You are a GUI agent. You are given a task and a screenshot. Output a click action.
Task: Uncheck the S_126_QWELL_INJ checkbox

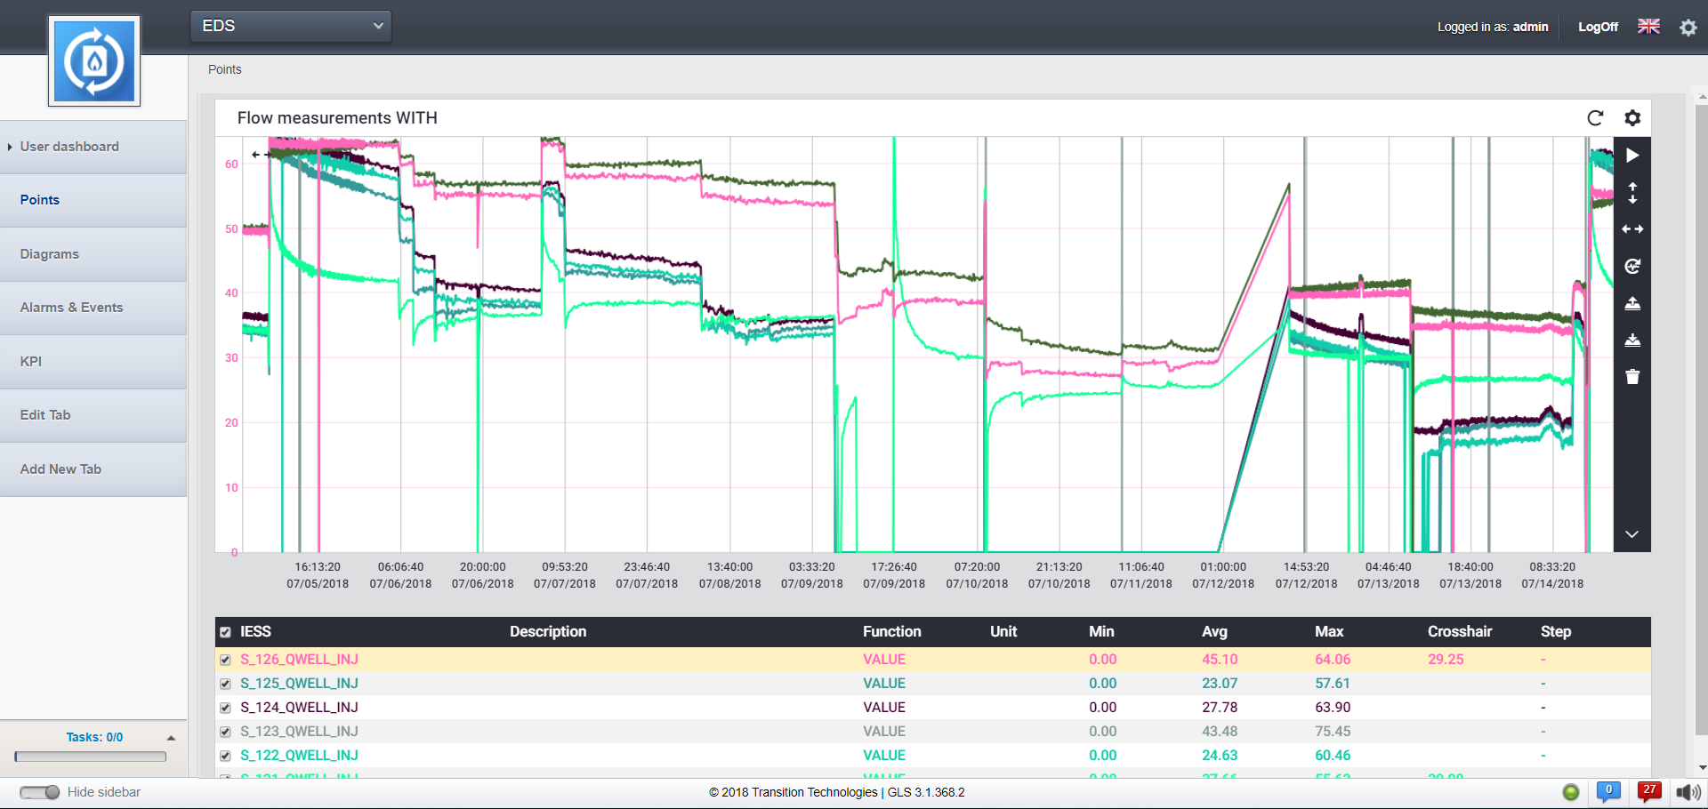pos(225,660)
